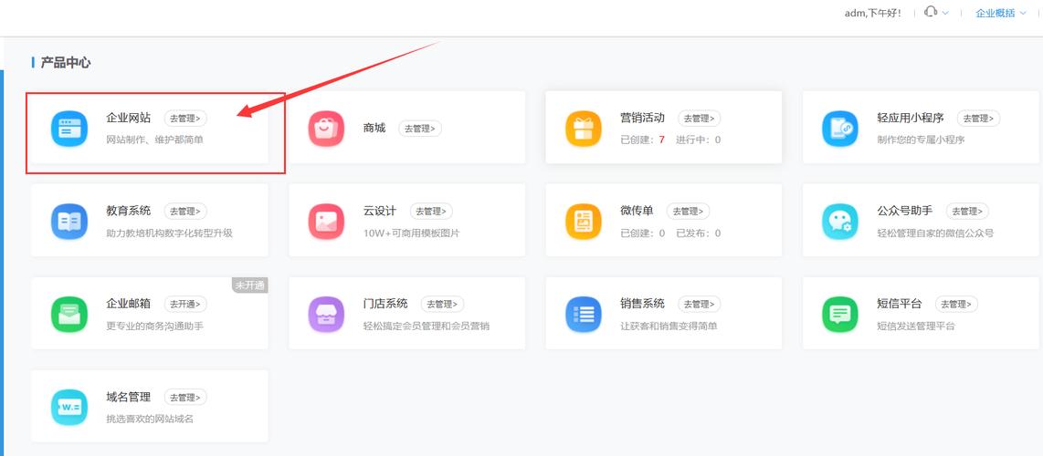Select the 销售系统 list icon

coord(584,315)
